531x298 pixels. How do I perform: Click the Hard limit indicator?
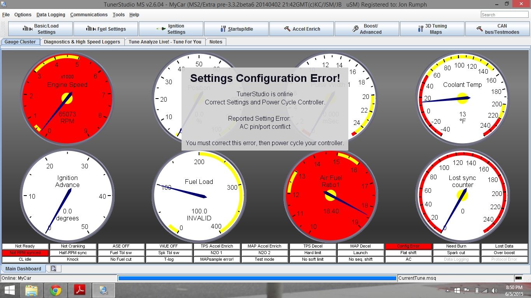[x=313, y=253]
